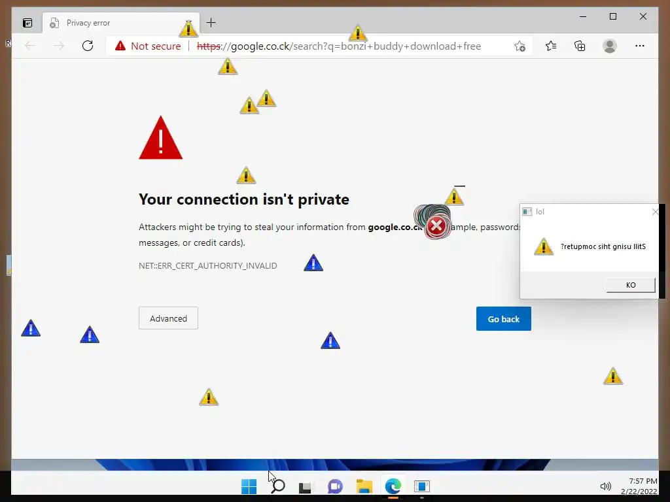Click the large red warning triangle

(x=161, y=139)
